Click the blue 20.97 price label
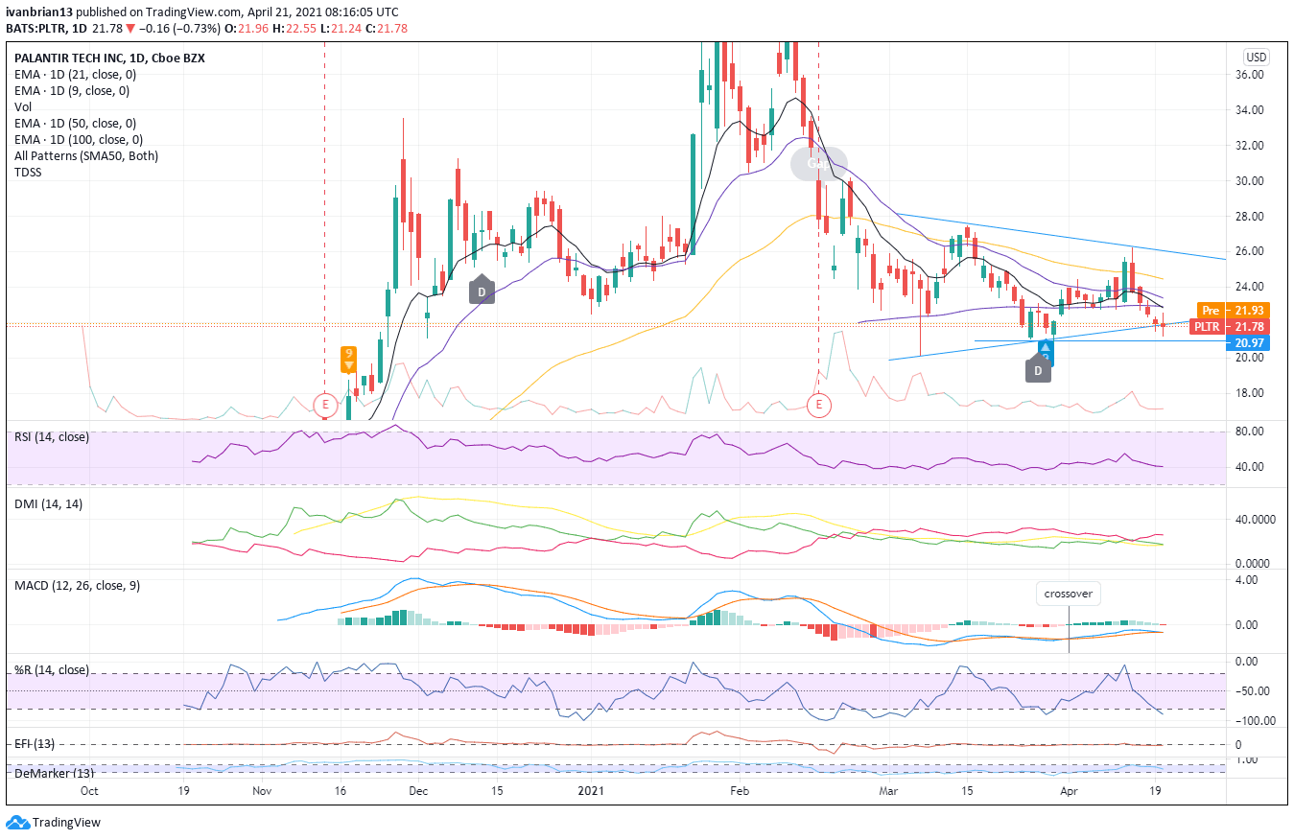This screenshot has width=1294, height=840. click(x=1248, y=343)
